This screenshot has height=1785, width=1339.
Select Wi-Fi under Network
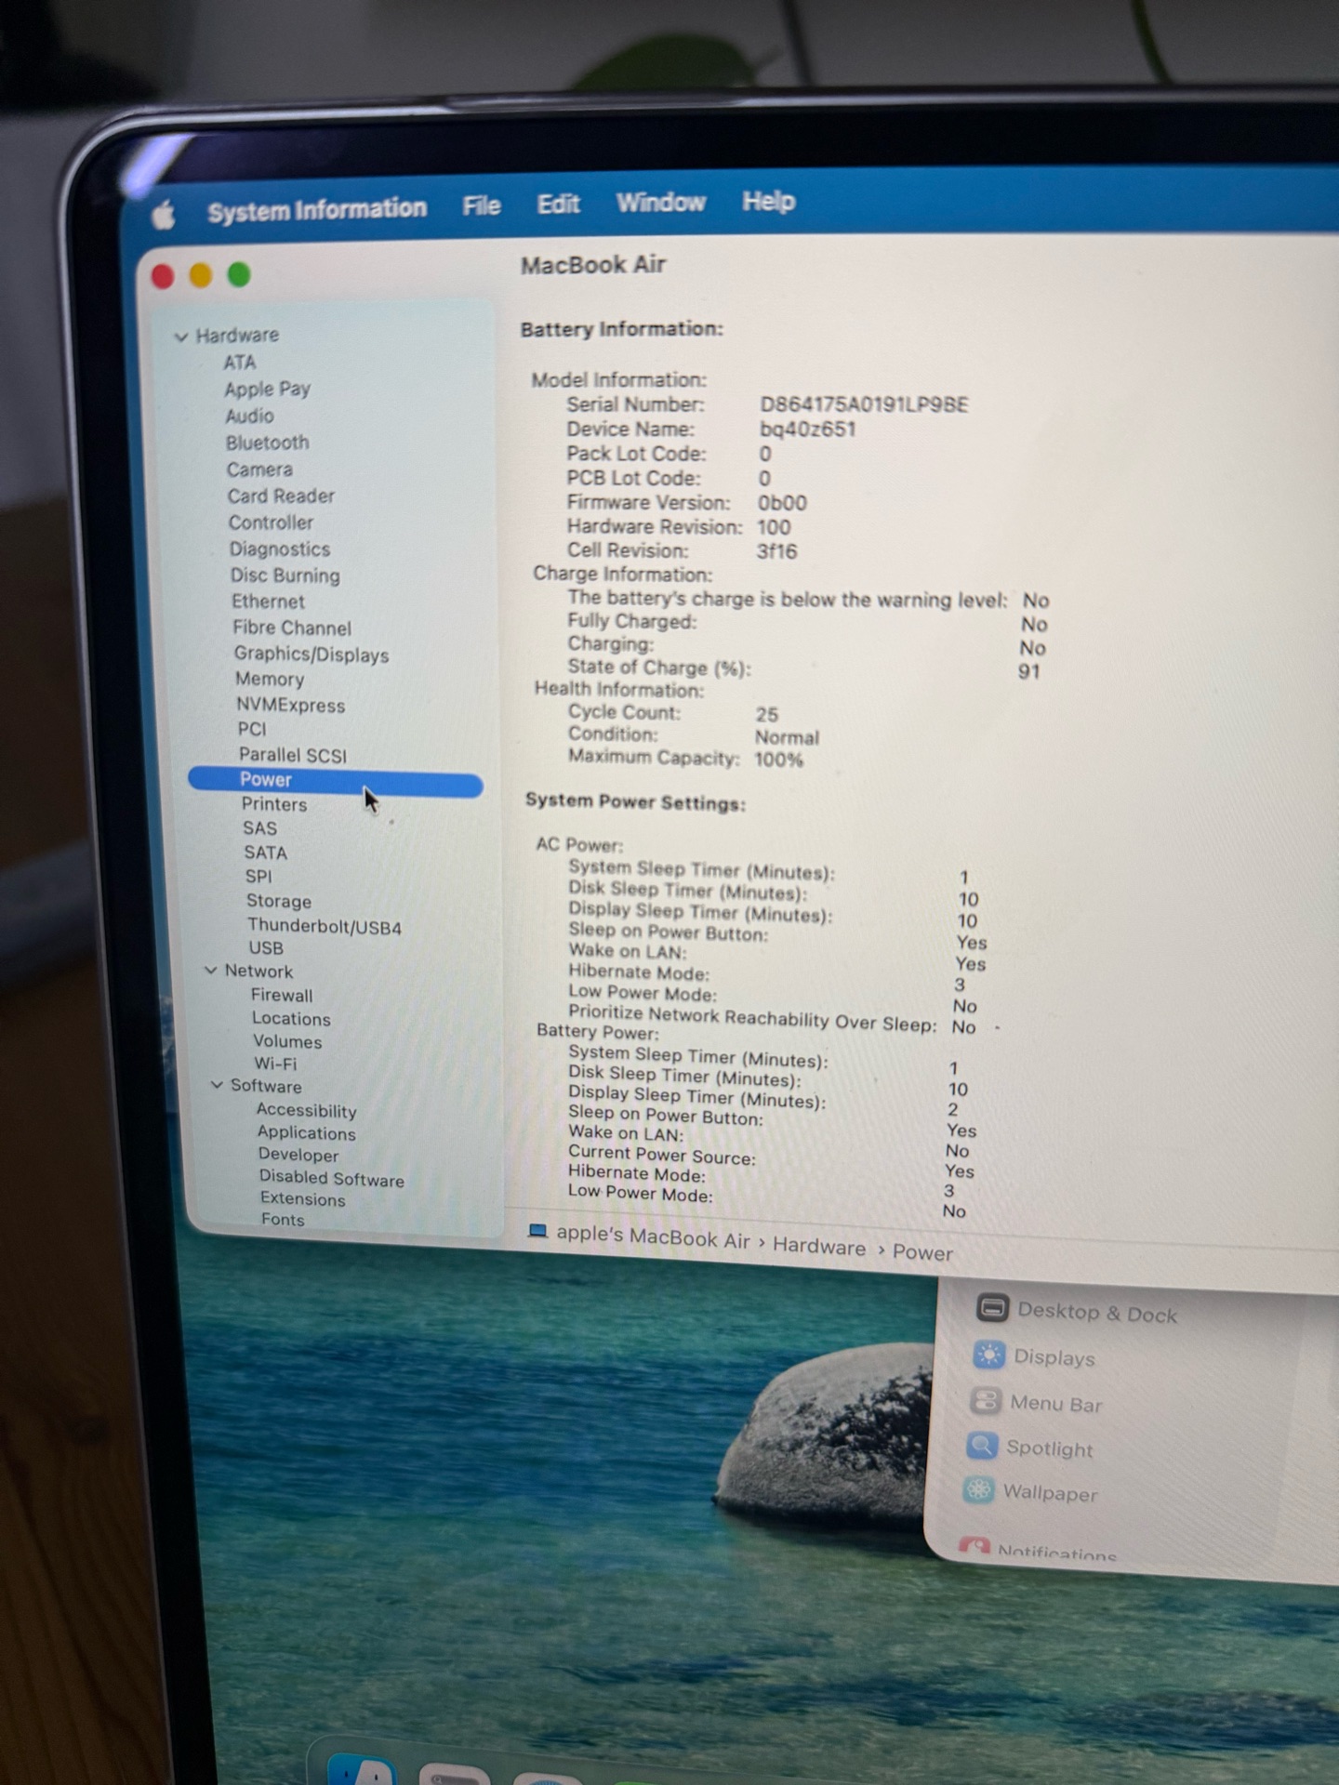click(274, 1064)
